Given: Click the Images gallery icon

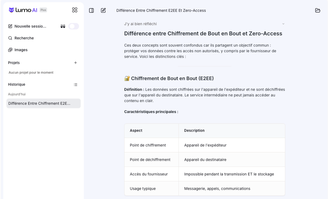Looking at the screenshot, I should [10, 50].
